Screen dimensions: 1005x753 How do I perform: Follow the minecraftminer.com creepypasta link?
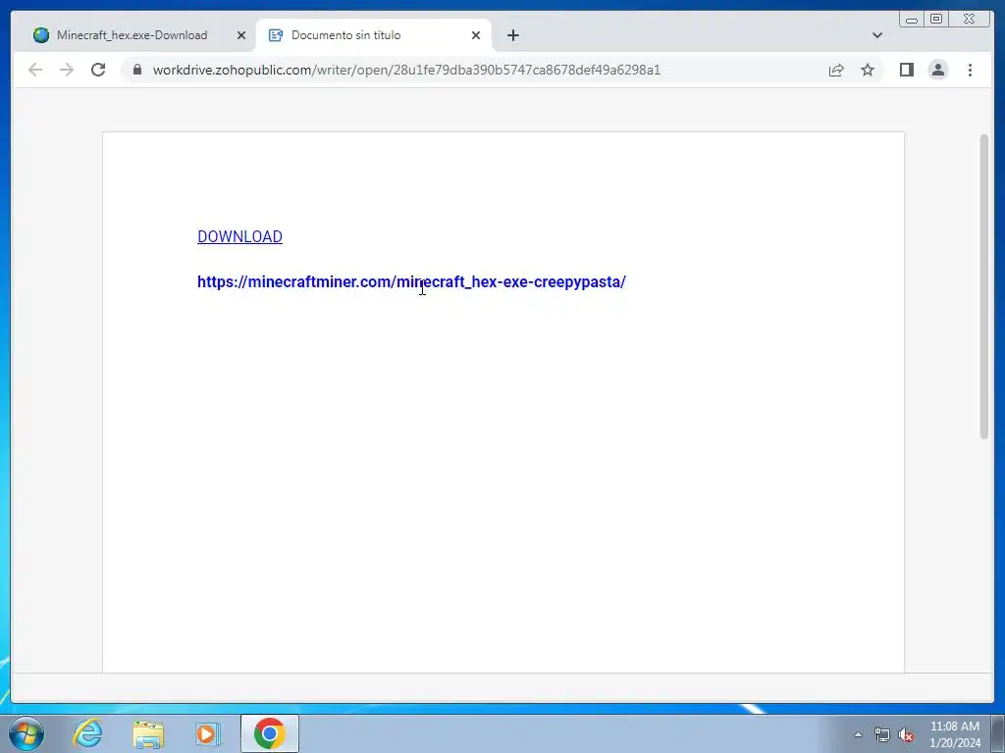[x=411, y=281]
